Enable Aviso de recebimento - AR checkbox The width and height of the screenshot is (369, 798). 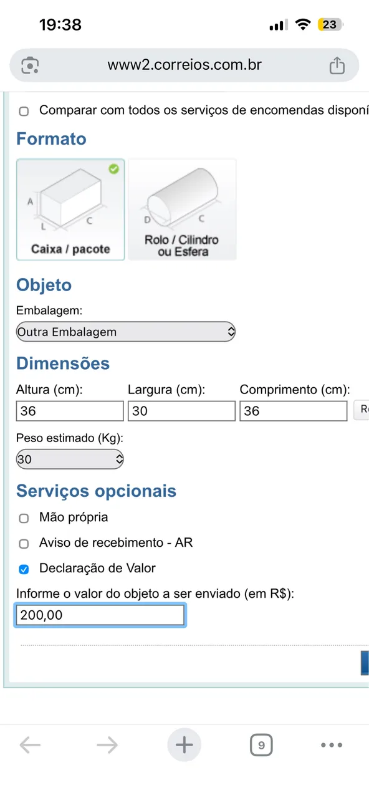pyautogui.click(x=24, y=544)
